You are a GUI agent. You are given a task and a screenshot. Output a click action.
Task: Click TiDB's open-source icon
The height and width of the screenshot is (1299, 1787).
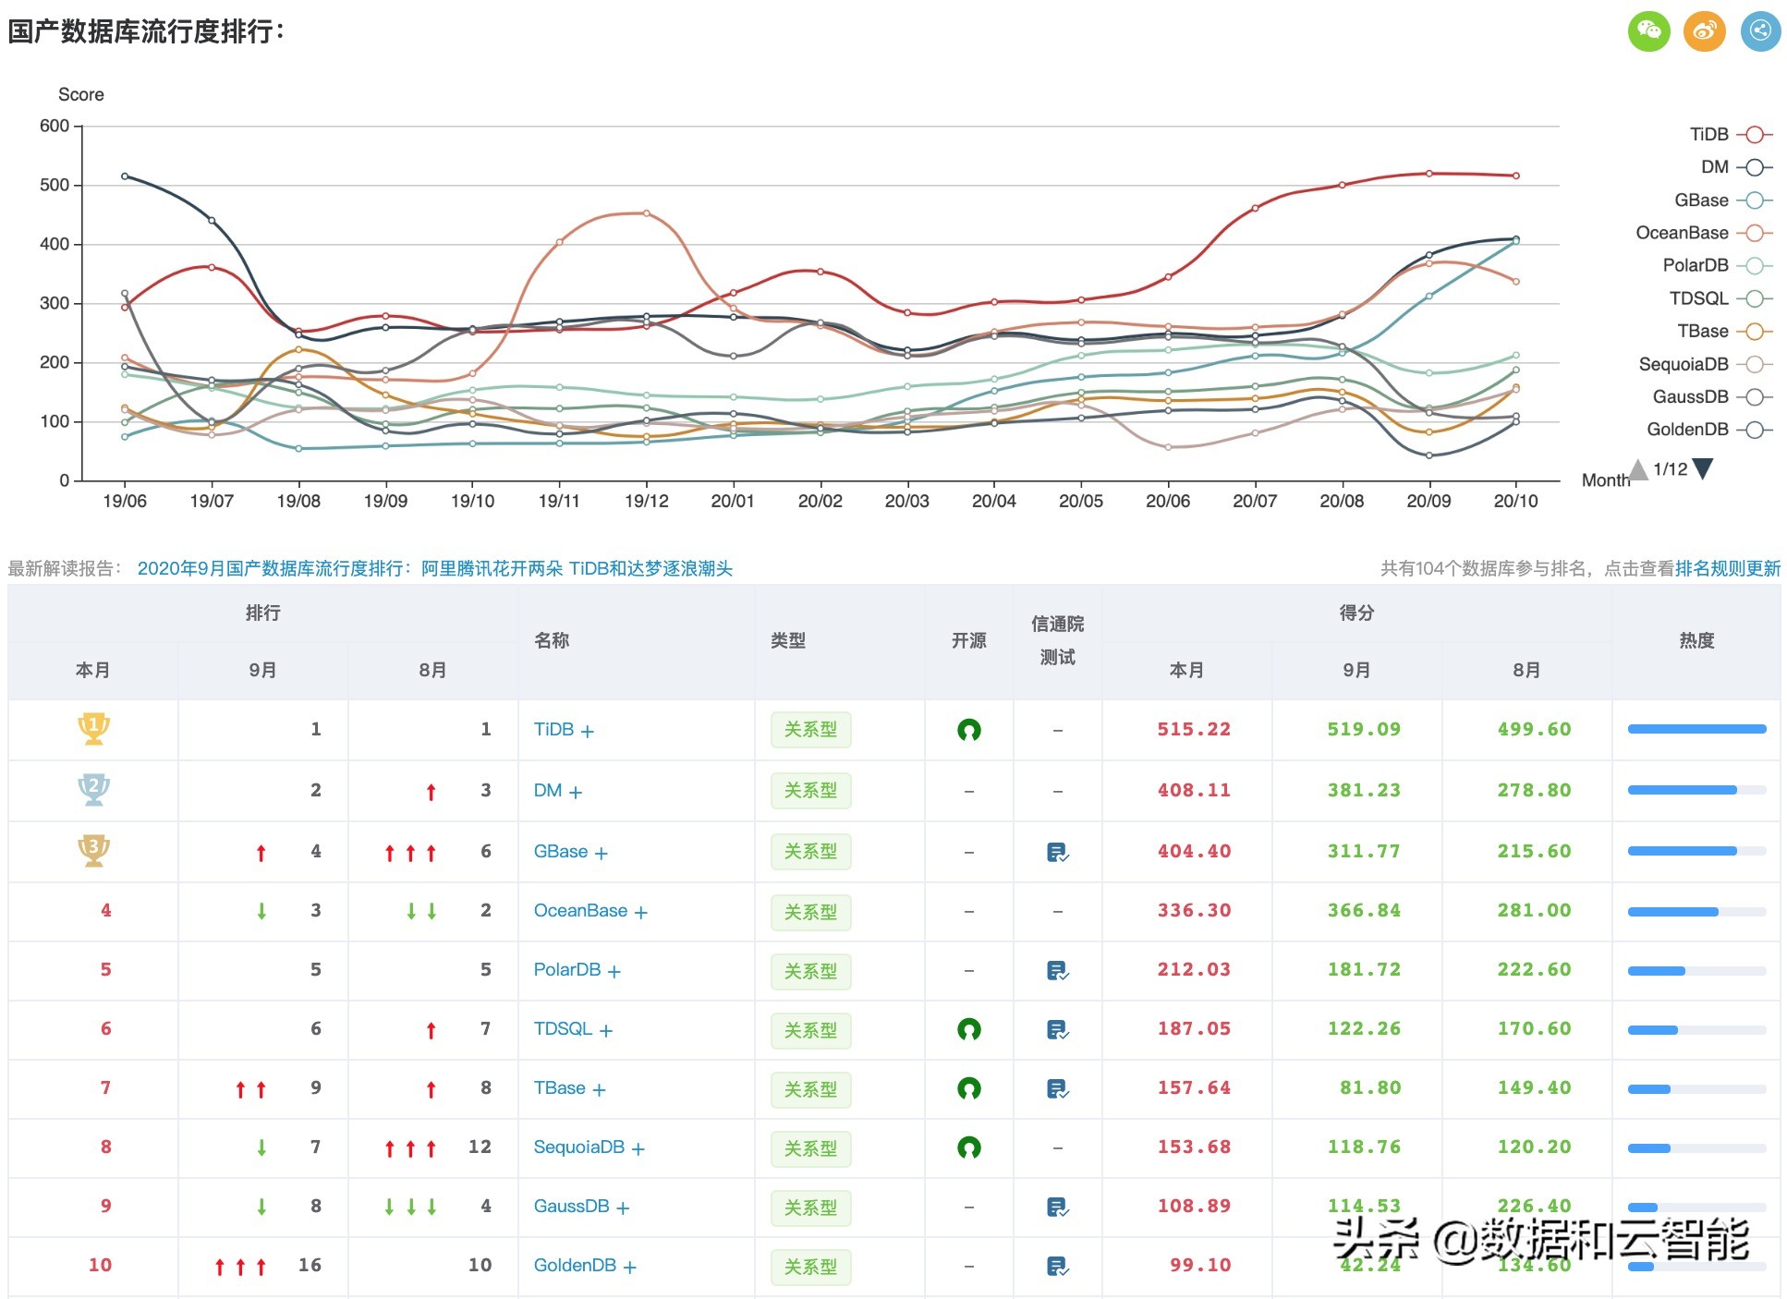pos(968,730)
